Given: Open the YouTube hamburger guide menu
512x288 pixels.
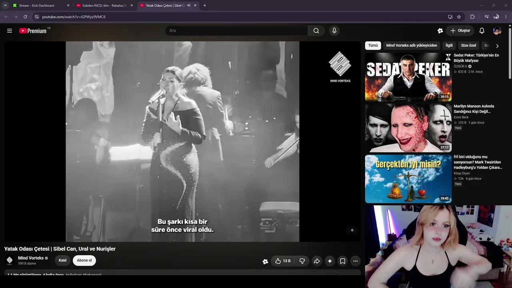Looking at the screenshot, I should click(x=10, y=31).
